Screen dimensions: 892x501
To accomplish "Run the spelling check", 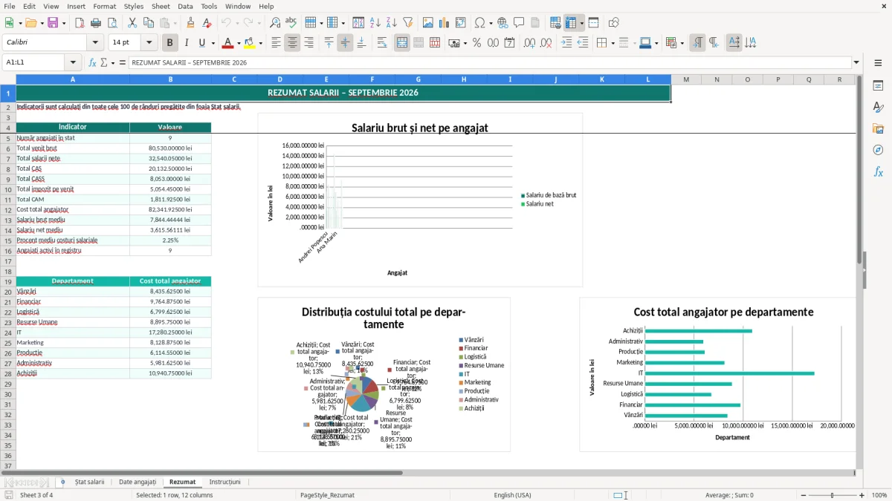I will 291,23.
